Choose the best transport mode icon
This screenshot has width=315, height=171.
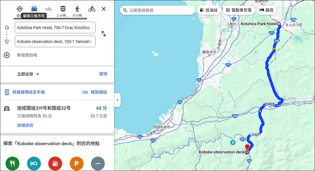point(19,8)
